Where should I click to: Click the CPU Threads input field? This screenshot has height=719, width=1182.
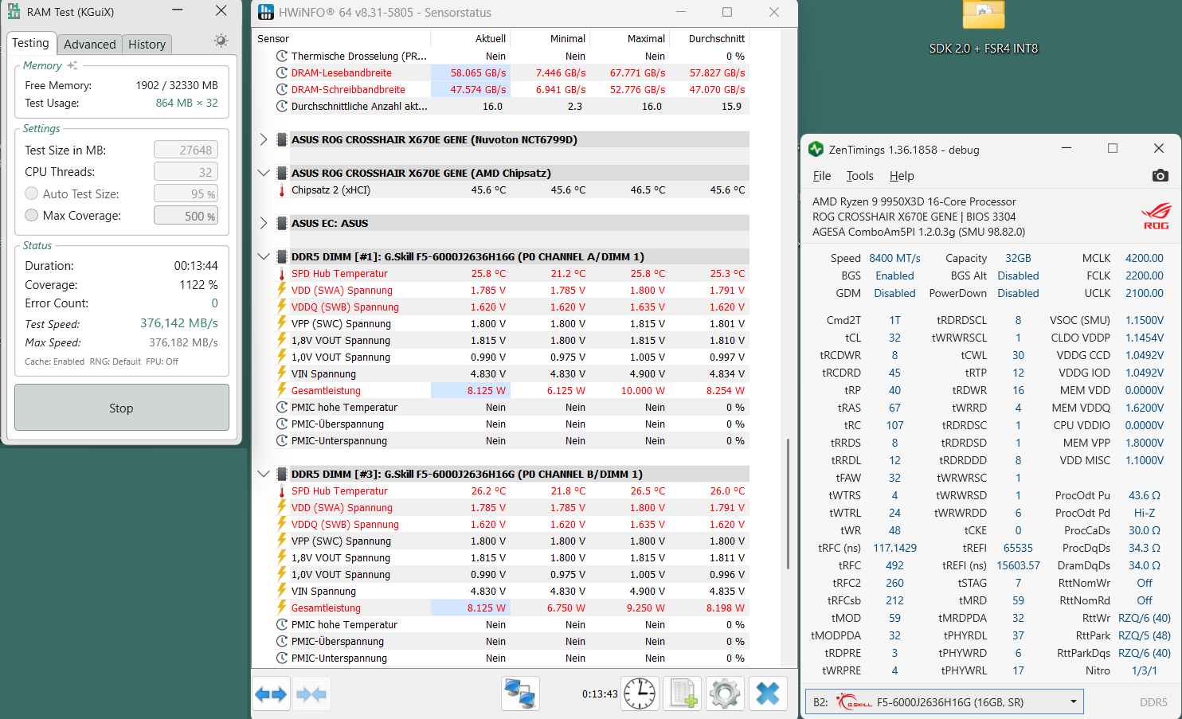(x=186, y=172)
